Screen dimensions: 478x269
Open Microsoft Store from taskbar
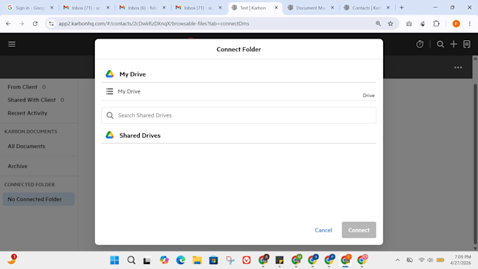tap(214, 260)
